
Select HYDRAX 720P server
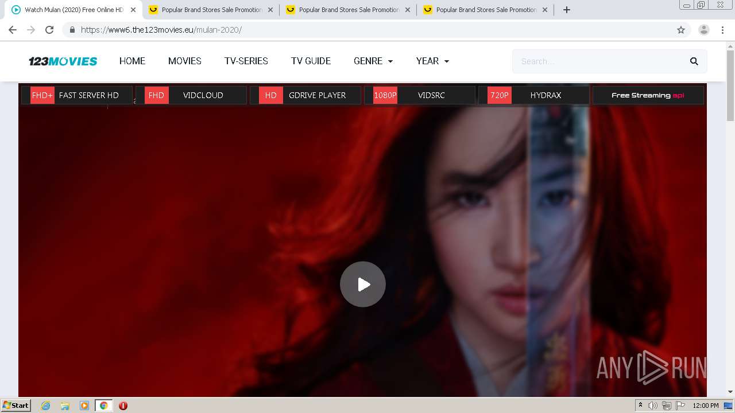pyautogui.click(x=534, y=95)
